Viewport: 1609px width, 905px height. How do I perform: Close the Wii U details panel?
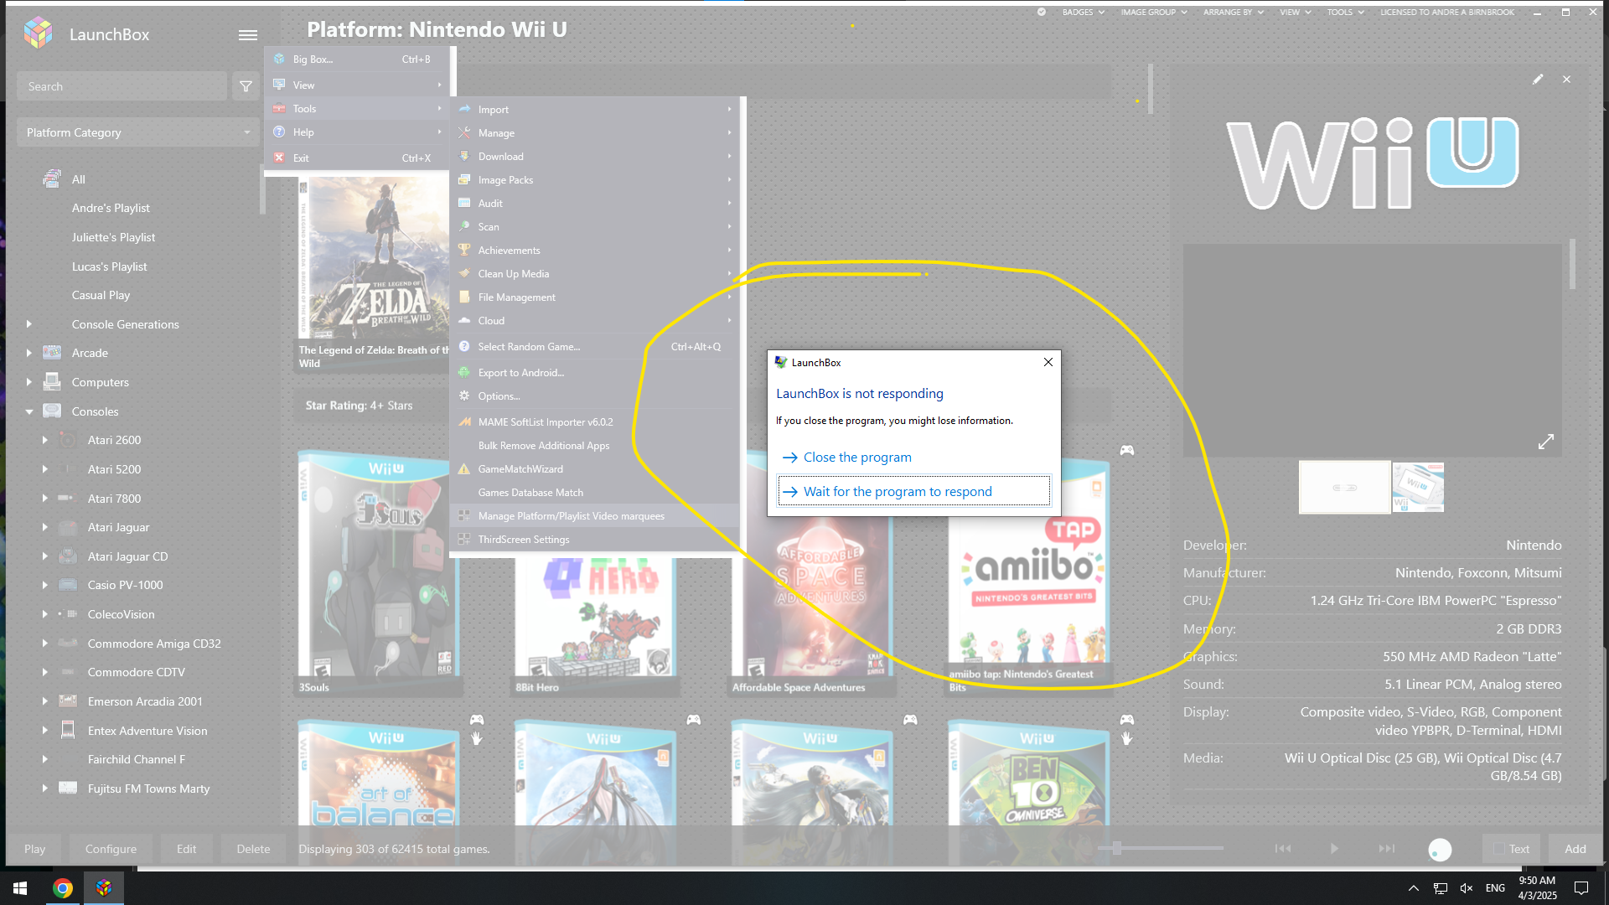(1566, 80)
